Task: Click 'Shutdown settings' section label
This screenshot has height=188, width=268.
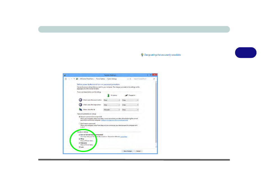Action: (x=83, y=132)
